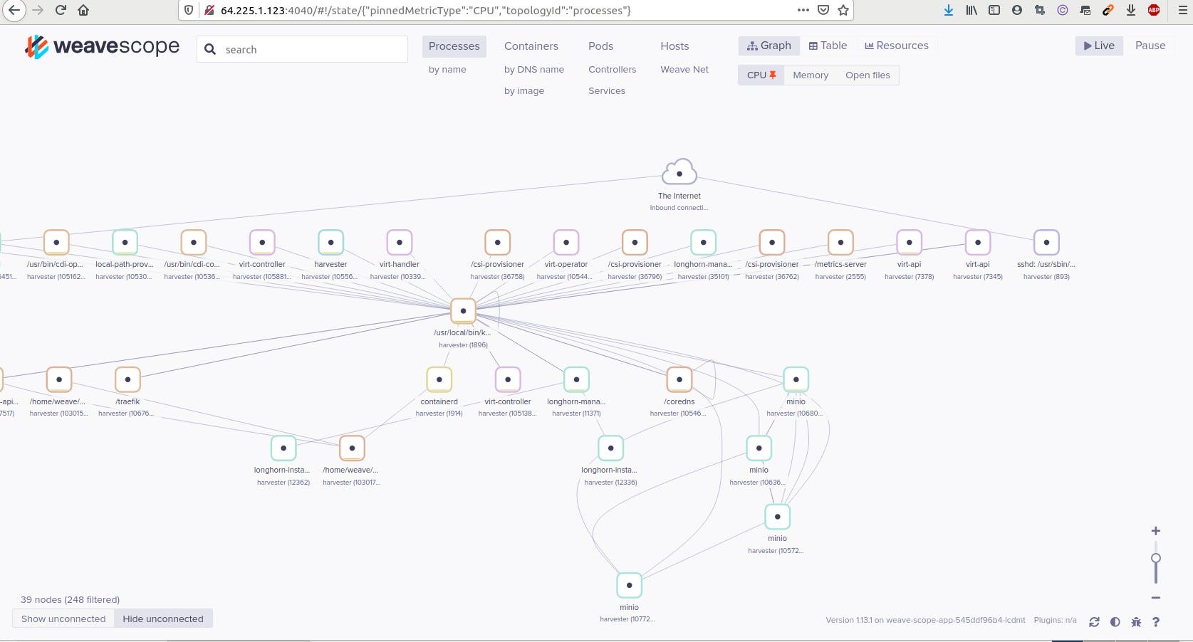Click the browser address bar URL
The width and height of the screenshot is (1193, 642).
tap(425, 10)
